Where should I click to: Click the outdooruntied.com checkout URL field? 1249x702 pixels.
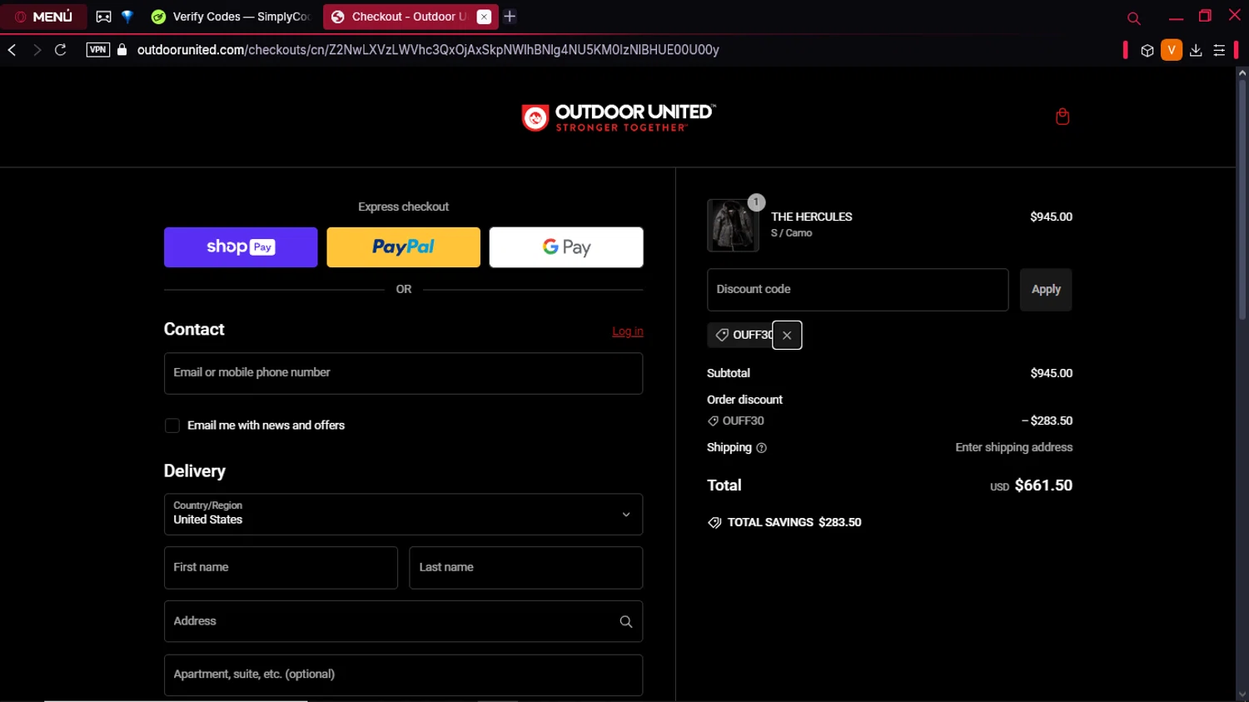point(428,50)
